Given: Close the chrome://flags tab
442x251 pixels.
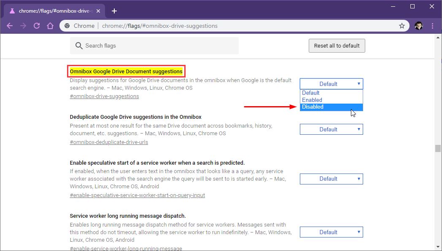Looking at the screenshot, I should [98, 11].
